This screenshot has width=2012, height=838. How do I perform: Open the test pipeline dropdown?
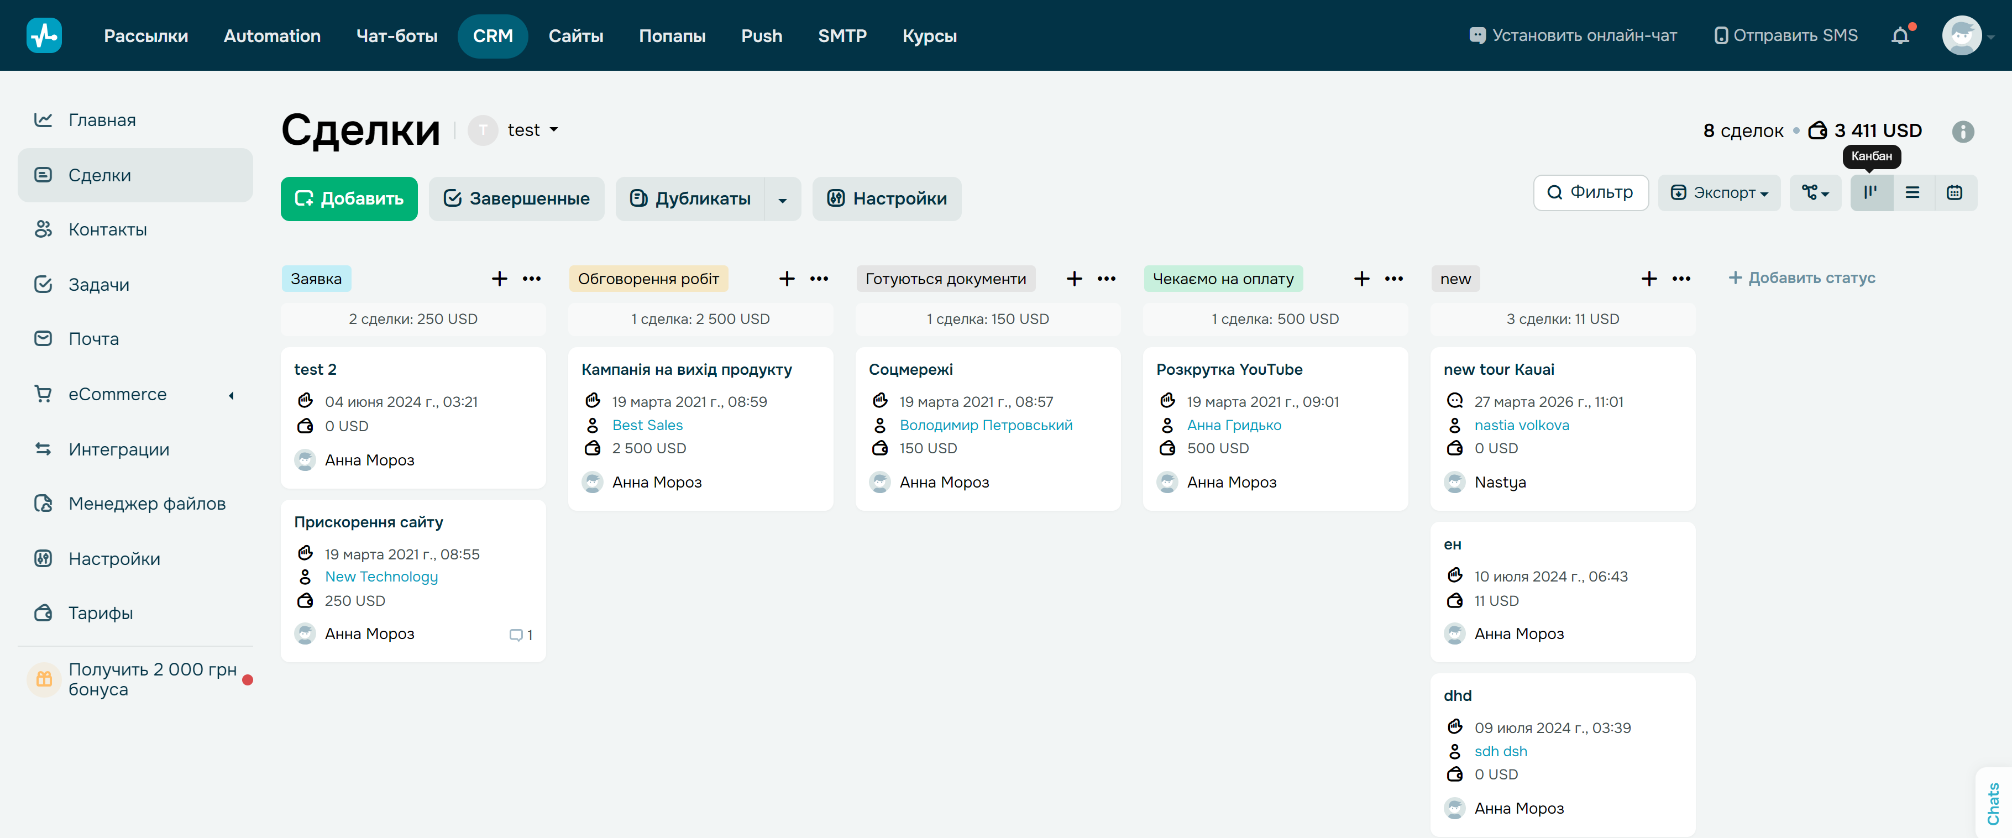pos(533,130)
